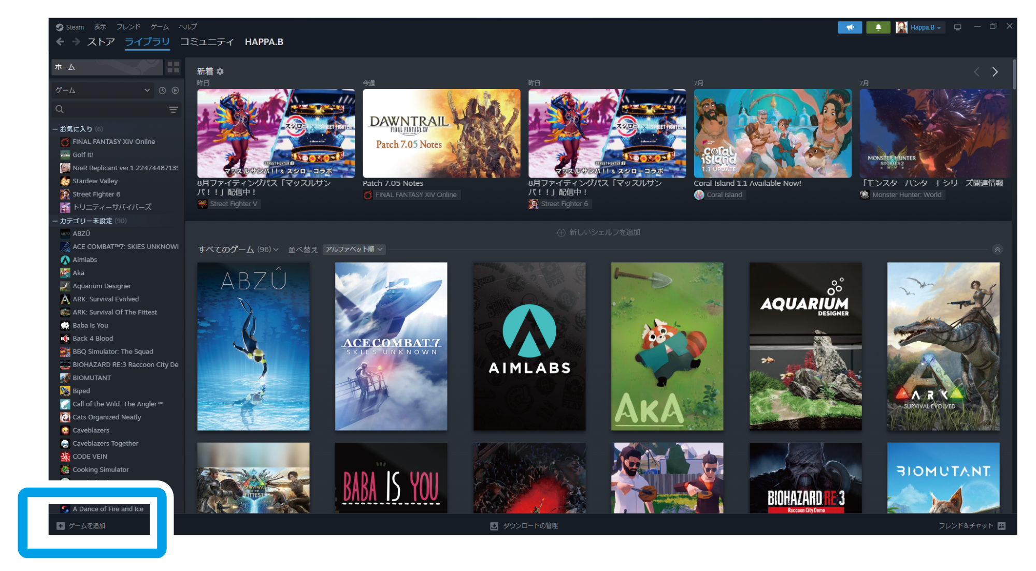
Task: Sort library by recent activity clock icon
Action: point(162,91)
